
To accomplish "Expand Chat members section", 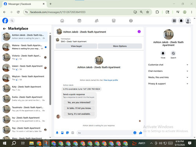I will 168,71.
